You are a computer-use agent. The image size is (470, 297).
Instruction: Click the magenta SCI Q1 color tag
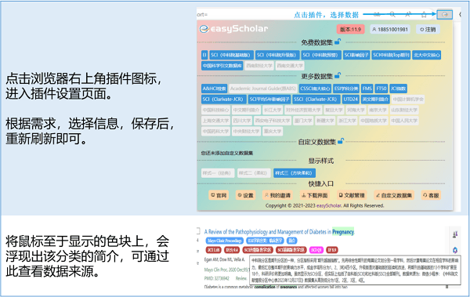[316, 250]
